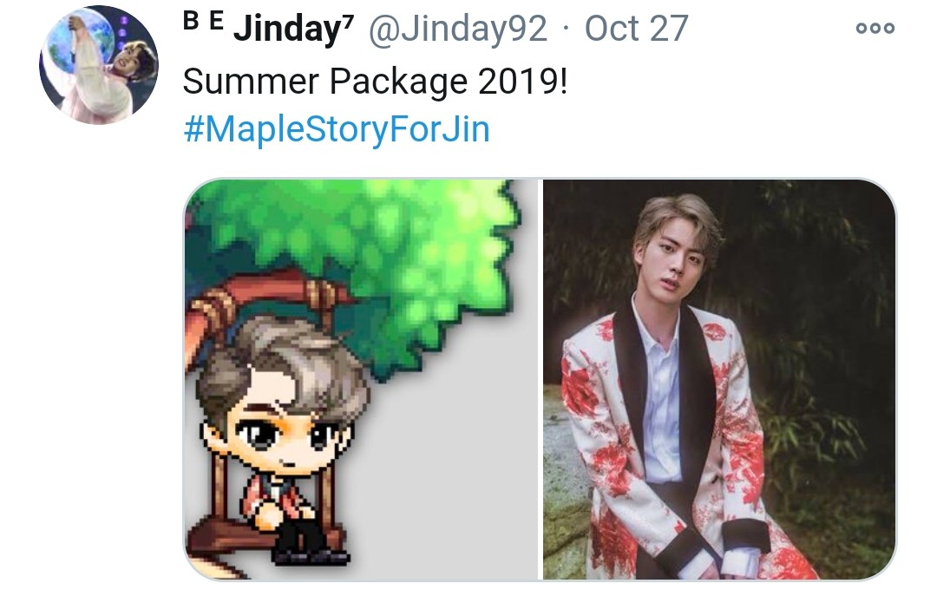Screen dimensions: 937x590
Task: Click the #MapleStoryForJin hashtag
Action: 337,129
